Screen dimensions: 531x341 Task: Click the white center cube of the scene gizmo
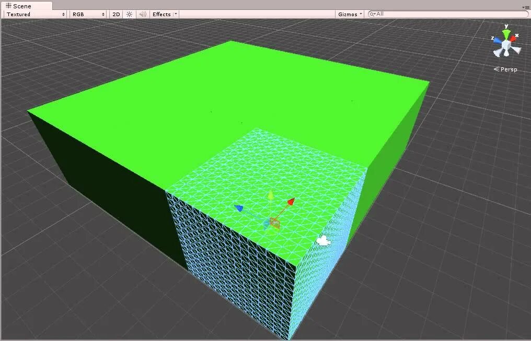tap(506, 44)
